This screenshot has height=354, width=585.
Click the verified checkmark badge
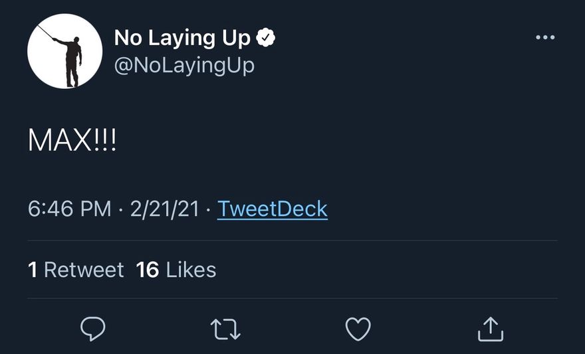click(267, 39)
